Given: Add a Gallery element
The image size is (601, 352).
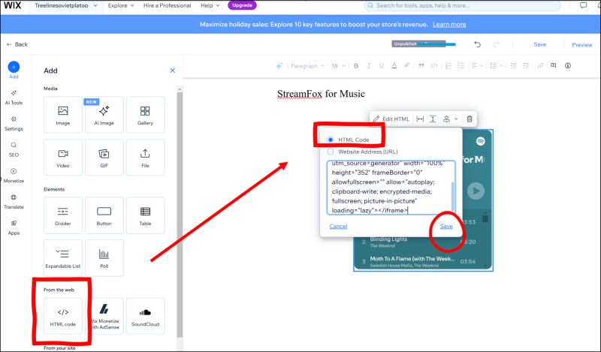Looking at the screenshot, I should coord(145,115).
